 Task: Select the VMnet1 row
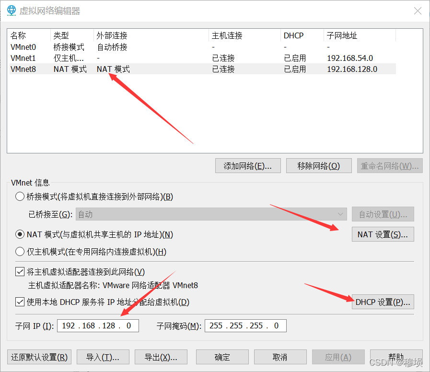coord(203,58)
